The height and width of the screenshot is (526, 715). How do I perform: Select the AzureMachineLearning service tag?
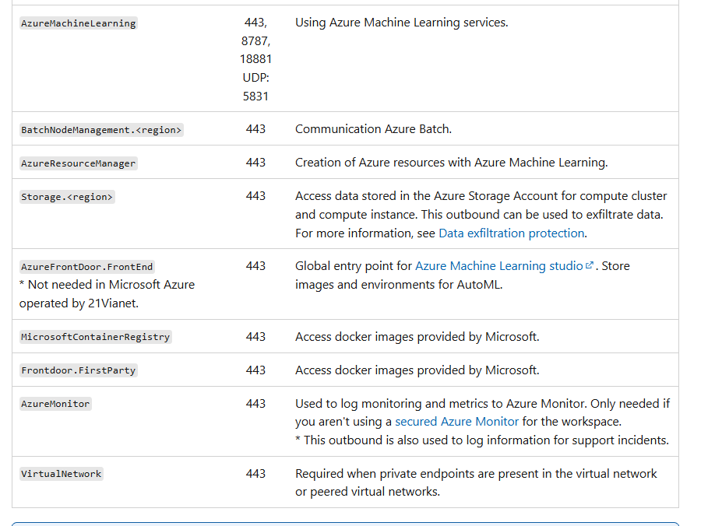click(x=79, y=23)
